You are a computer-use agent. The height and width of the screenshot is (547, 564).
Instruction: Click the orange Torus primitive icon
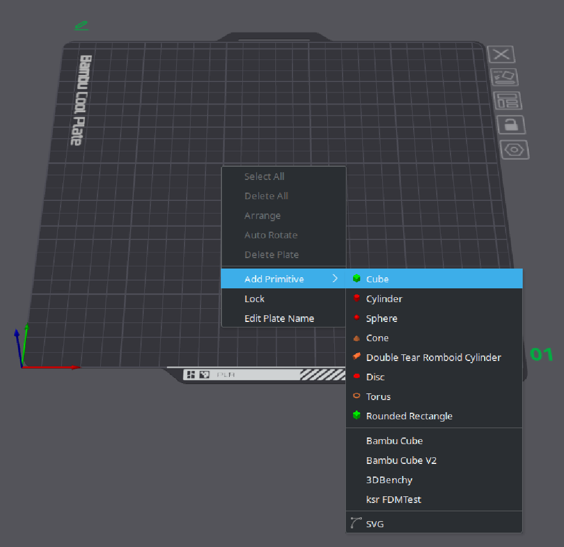[x=357, y=396]
